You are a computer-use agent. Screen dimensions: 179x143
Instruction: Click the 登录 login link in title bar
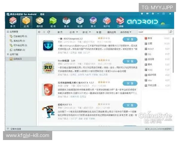click(42, 14)
